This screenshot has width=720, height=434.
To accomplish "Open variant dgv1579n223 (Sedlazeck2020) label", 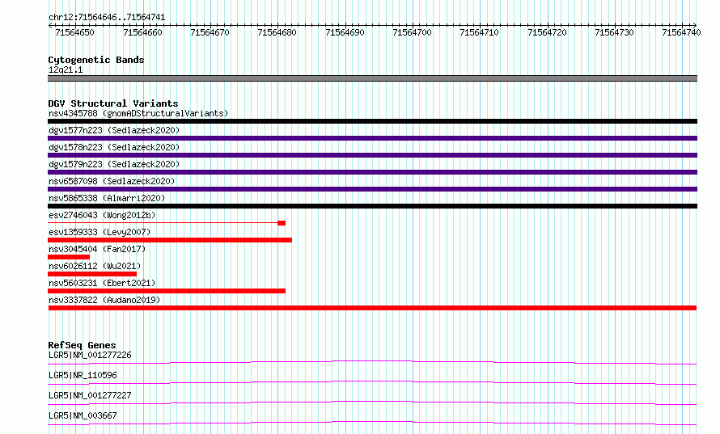I will coord(114,164).
